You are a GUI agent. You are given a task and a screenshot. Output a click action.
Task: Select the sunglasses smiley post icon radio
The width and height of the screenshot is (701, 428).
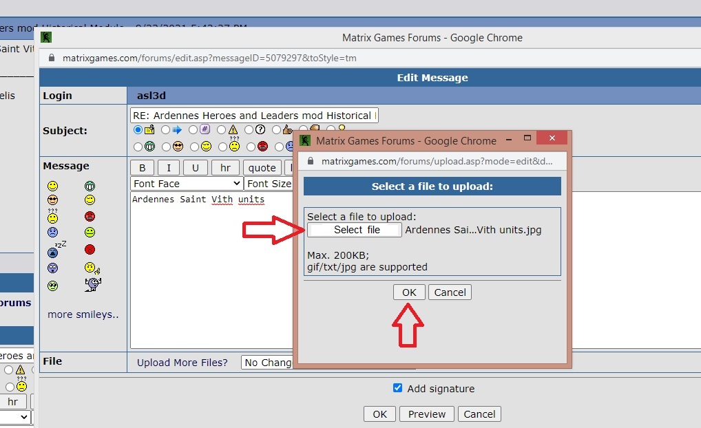tap(167, 147)
